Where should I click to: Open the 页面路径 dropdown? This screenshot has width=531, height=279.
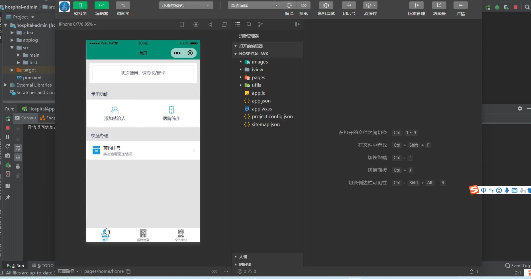tap(68, 271)
